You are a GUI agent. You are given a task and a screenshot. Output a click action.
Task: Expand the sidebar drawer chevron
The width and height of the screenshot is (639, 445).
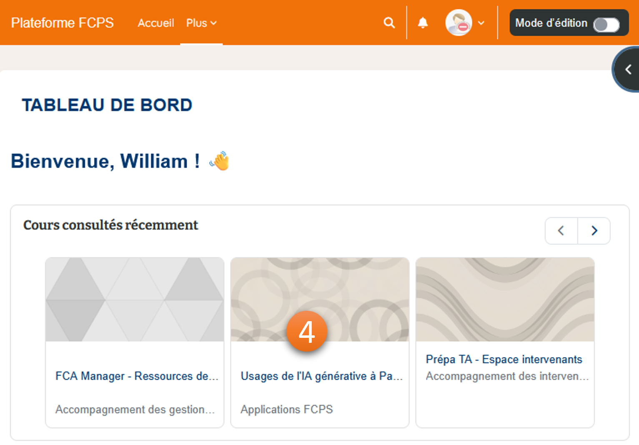629,69
